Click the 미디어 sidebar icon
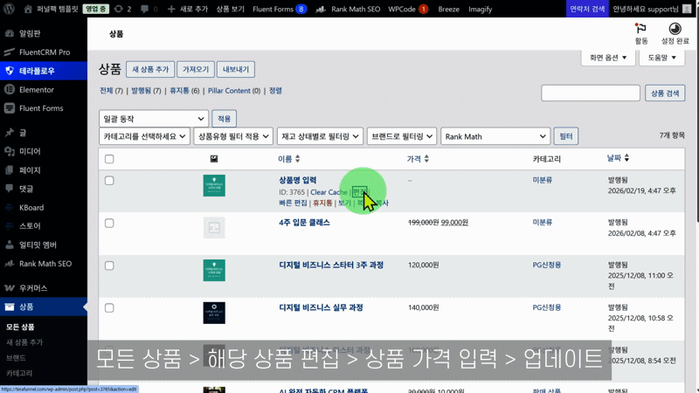699x393 pixels. pyautogui.click(x=10, y=151)
